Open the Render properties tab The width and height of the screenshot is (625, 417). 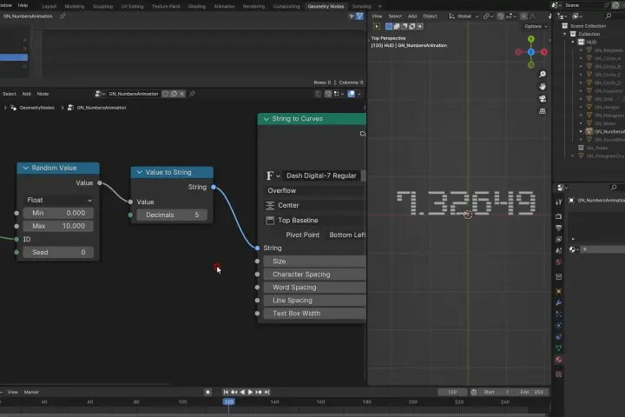[x=558, y=216]
